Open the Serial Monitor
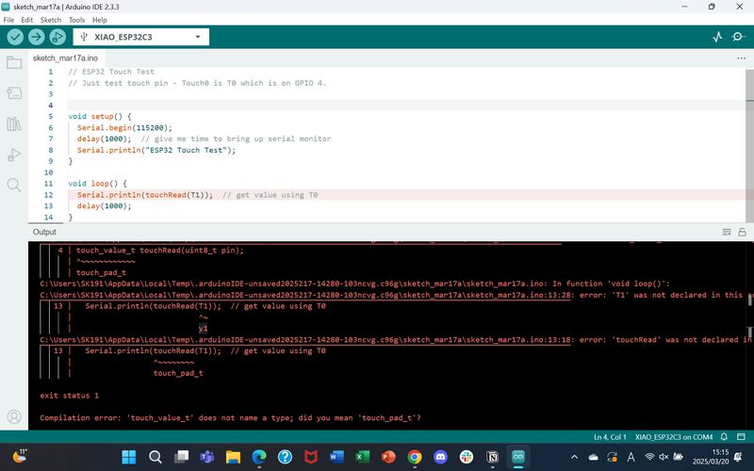Screen dimensions: 754x471 point(738,37)
